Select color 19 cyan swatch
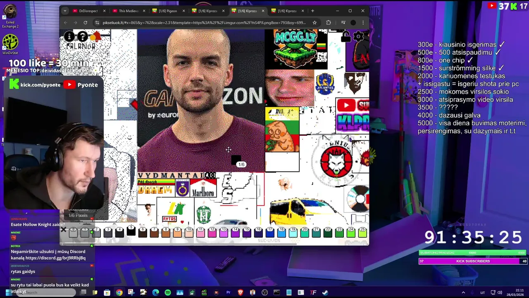529x298 pixels. click(x=293, y=232)
